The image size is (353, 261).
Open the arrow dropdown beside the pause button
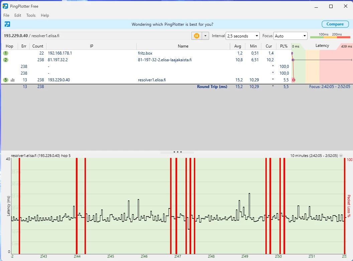205,36
